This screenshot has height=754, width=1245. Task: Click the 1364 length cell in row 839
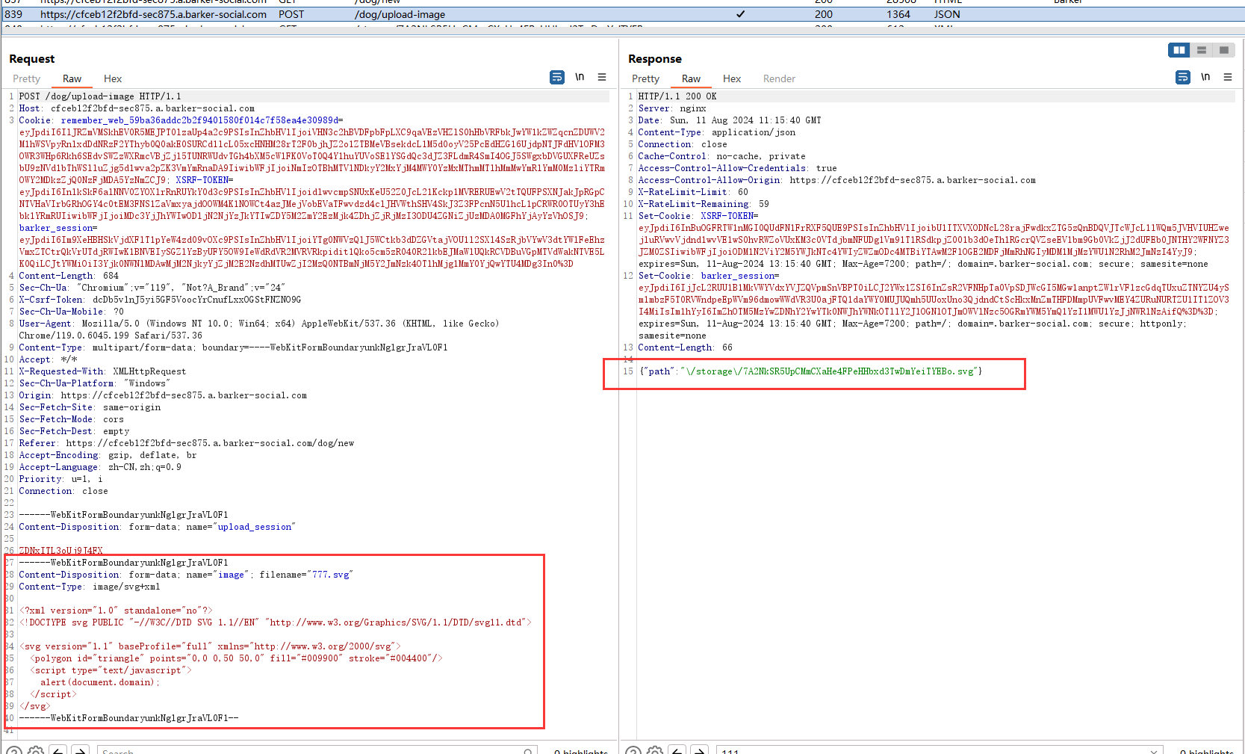(898, 14)
